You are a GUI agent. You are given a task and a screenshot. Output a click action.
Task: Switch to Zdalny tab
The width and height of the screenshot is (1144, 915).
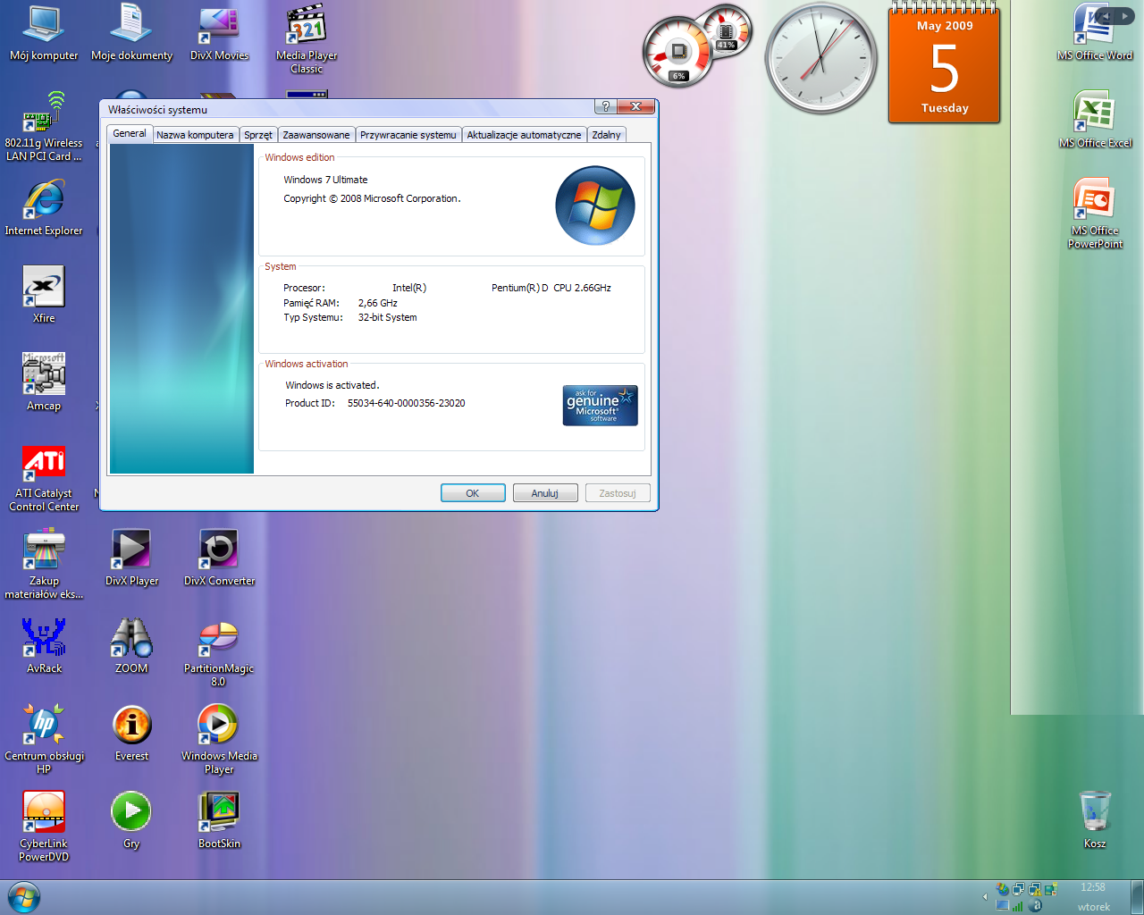click(x=606, y=135)
